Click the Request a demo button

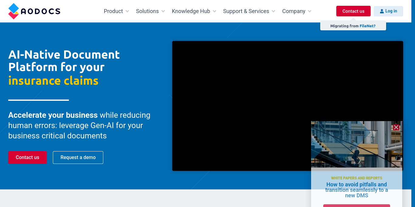(78, 158)
